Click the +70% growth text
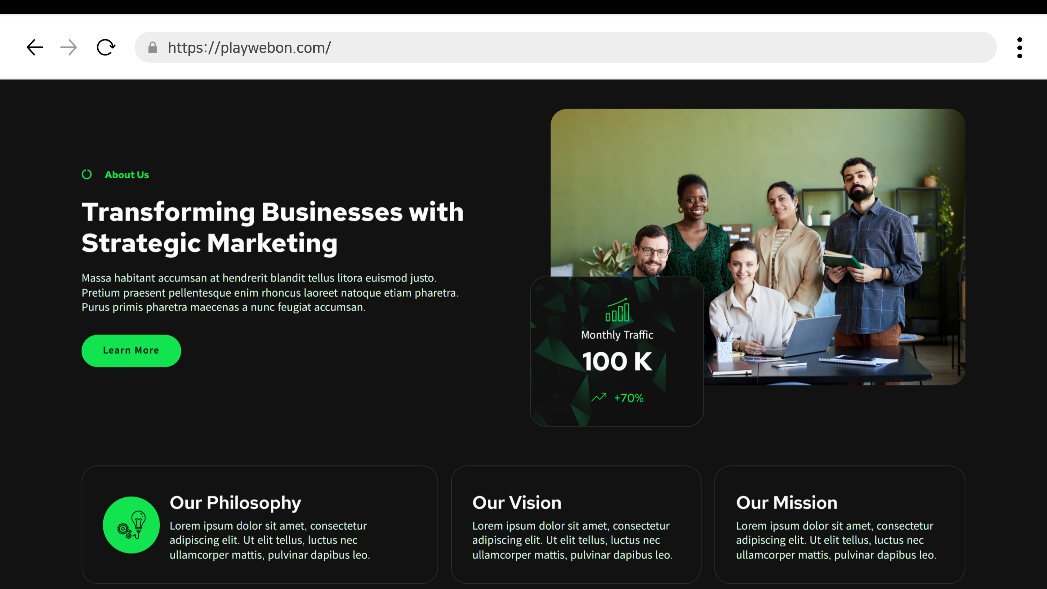The height and width of the screenshot is (589, 1047). coord(629,398)
